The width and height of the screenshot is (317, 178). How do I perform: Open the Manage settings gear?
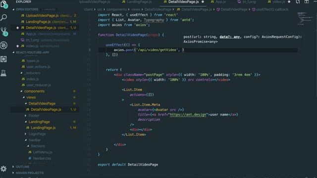[3, 169]
